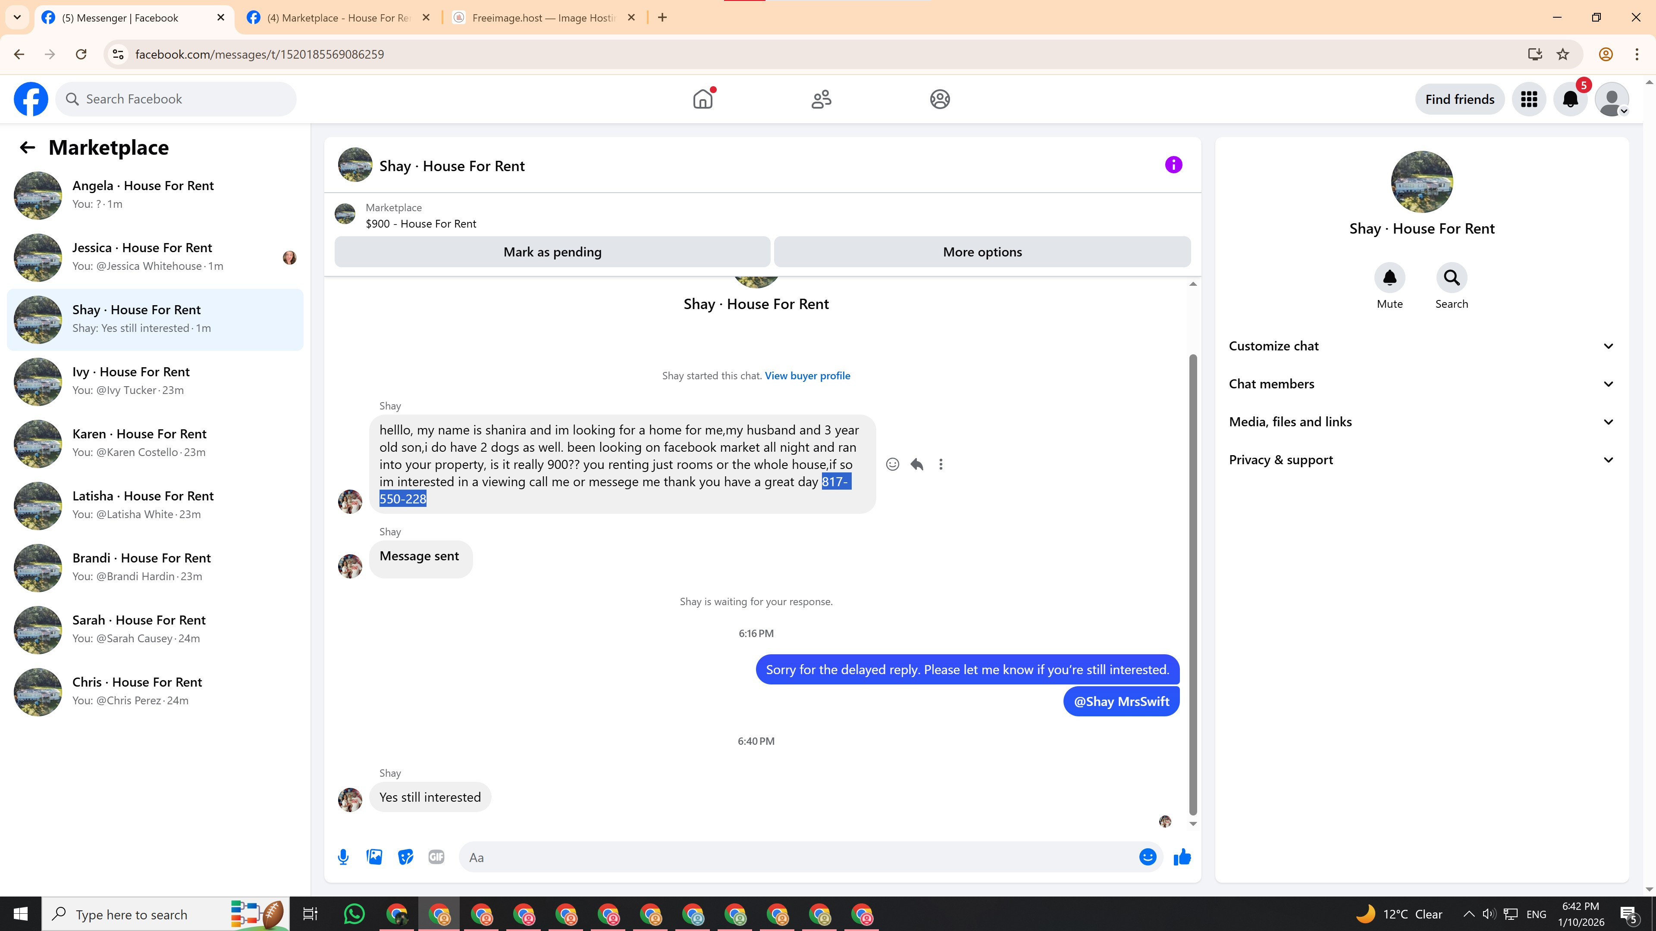Click Mark as pending button
The width and height of the screenshot is (1656, 931).
tap(552, 252)
